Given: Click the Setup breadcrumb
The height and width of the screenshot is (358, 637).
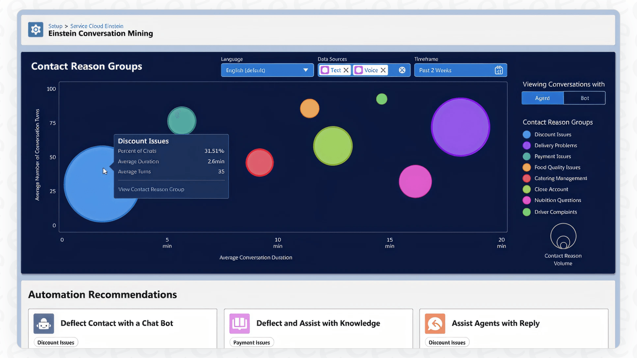Looking at the screenshot, I should click(x=55, y=26).
